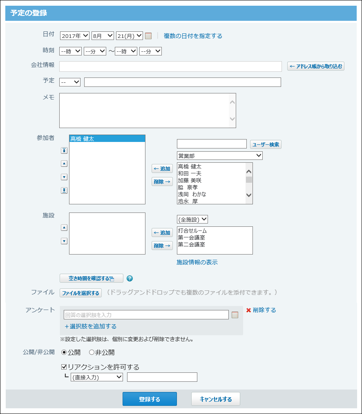Viewport: 362px width, 414px height.
Task: Move participant up one position
Action: point(64,164)
